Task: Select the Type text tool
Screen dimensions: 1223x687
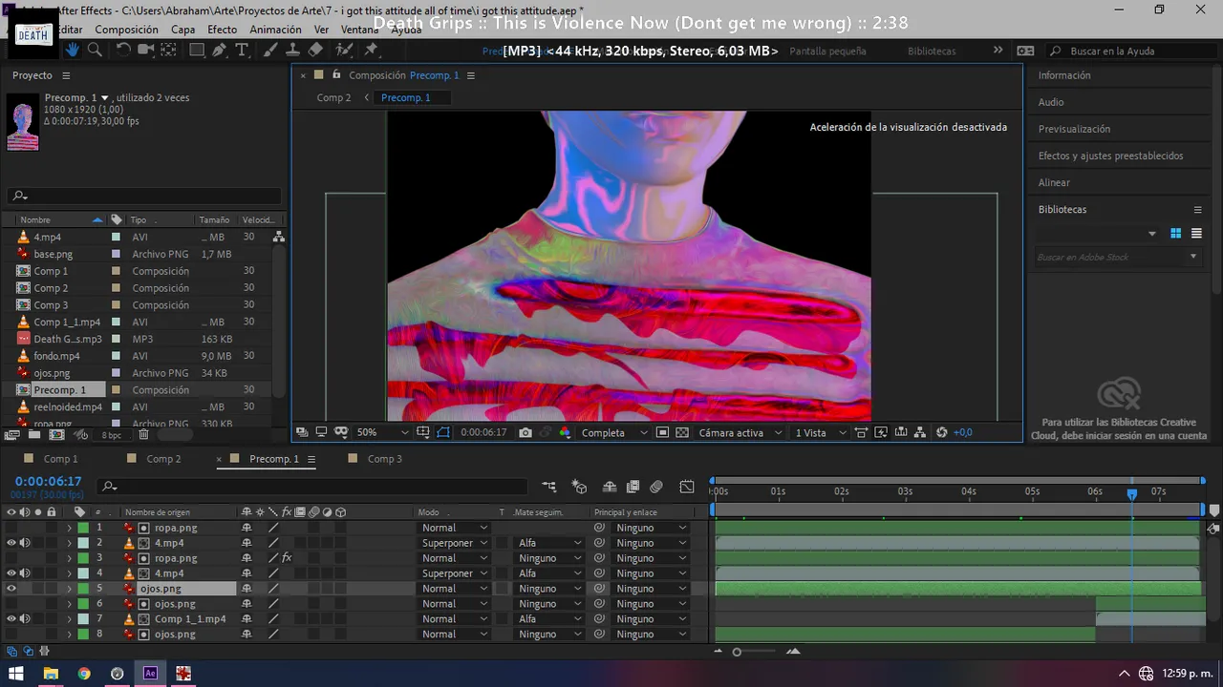Action: [x=243, y=51]
